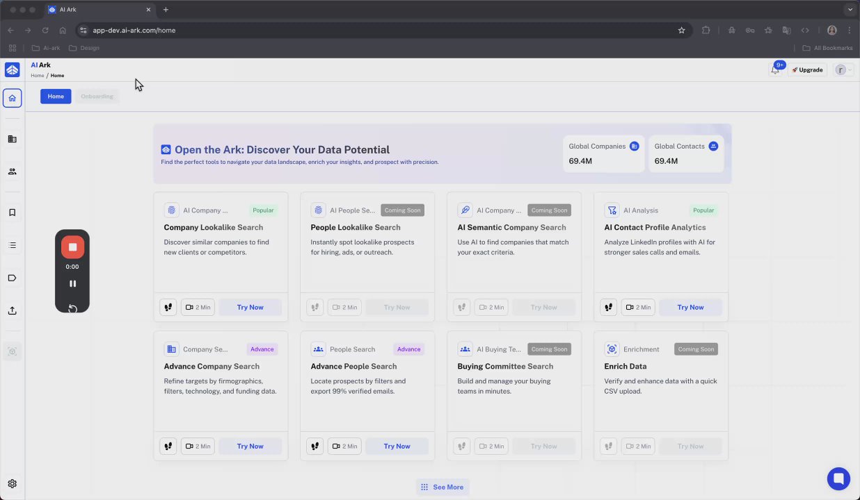Viewport: 860px width, 500px height.
Task: Pause the screen recording
Action: pyautogui.click(x=72, y=283)
